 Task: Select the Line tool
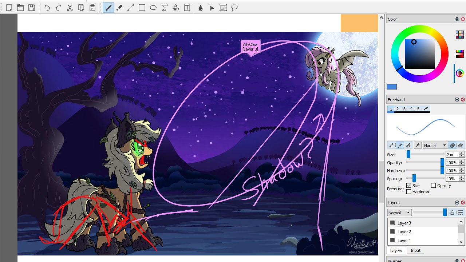131,8
